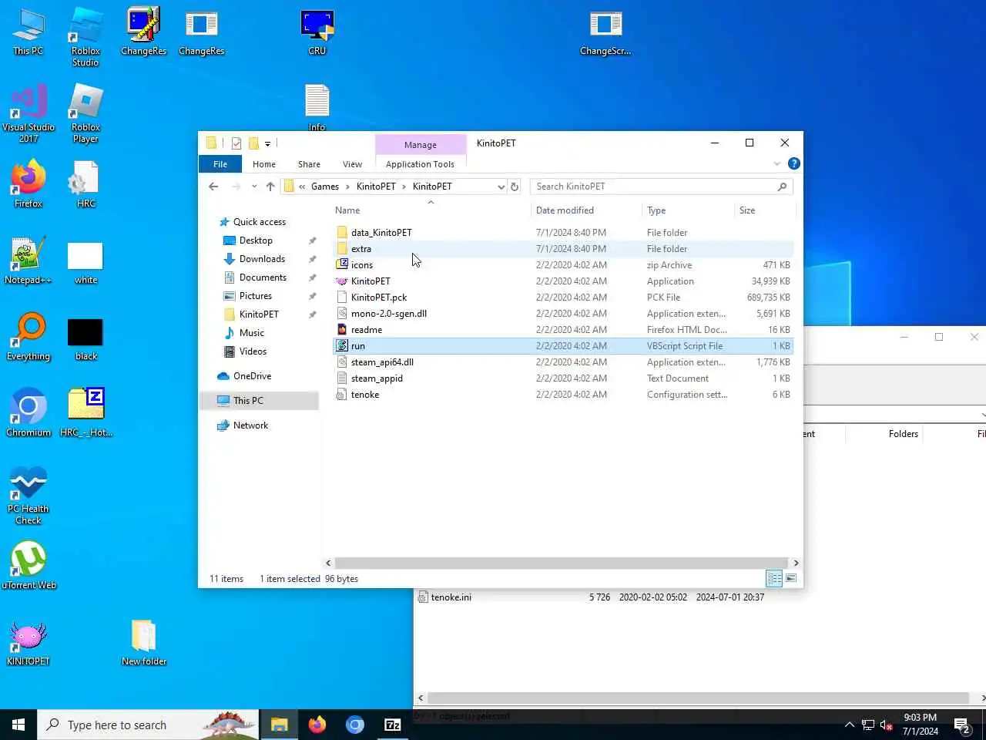Select the black image on desktop
The height and width of the screenshot is (740, 986).
(x=86, y=339)
